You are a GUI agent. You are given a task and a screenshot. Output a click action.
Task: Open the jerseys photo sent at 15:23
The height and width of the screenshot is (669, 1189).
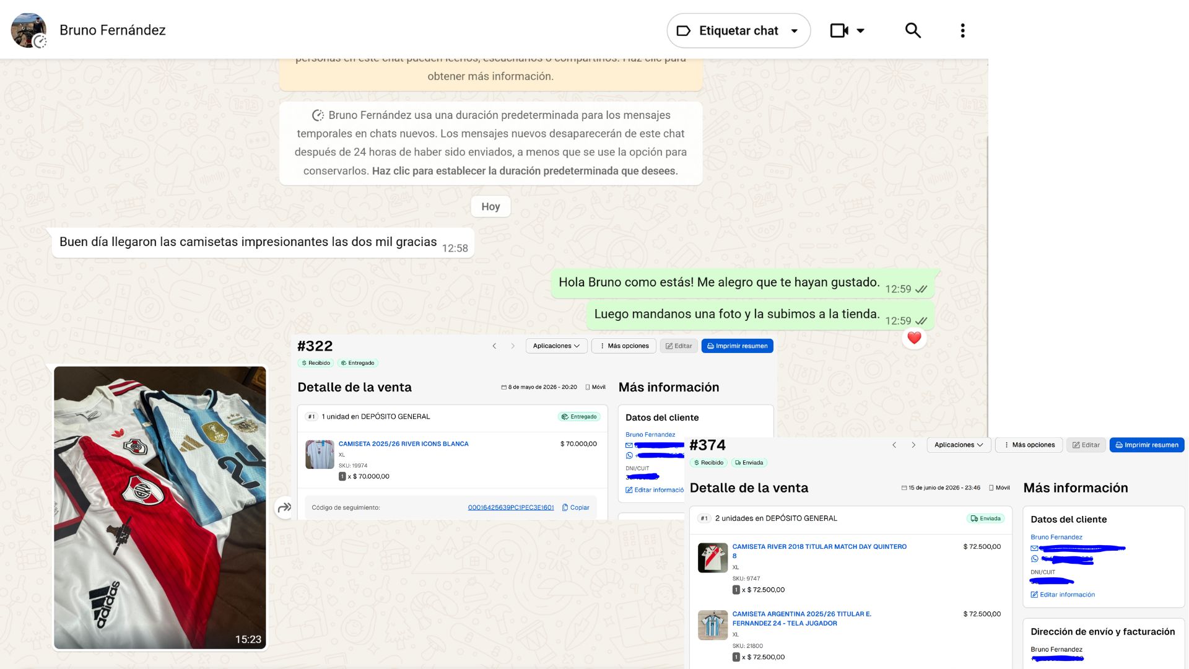(160, 507)
